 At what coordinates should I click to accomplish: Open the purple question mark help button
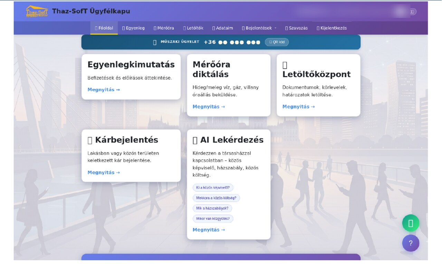[x=411, y=243]
